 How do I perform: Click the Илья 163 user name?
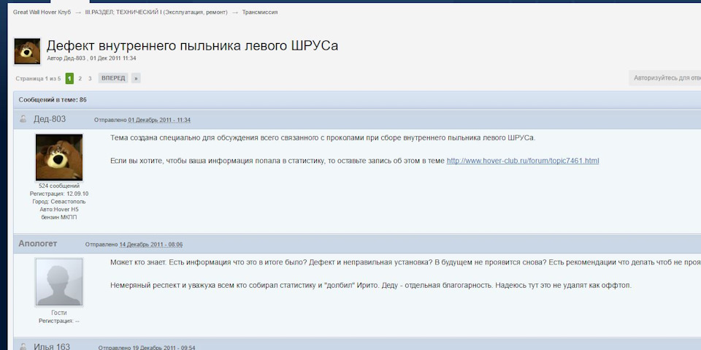[x=52, y=346]
